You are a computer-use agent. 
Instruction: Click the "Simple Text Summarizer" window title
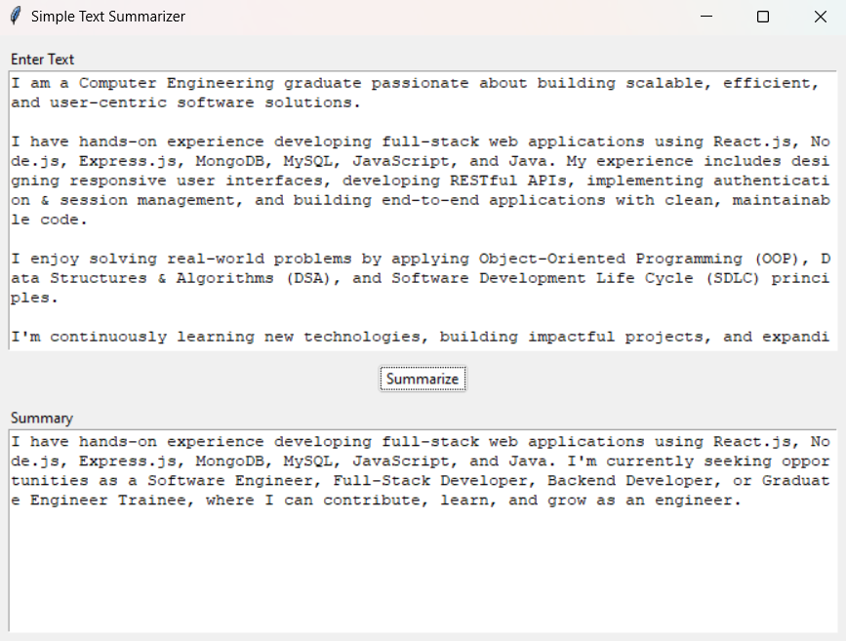[108, 17]
